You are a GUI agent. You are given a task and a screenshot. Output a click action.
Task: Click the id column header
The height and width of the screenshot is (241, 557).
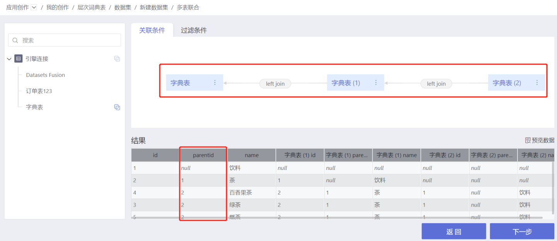[x=155, y=155]
